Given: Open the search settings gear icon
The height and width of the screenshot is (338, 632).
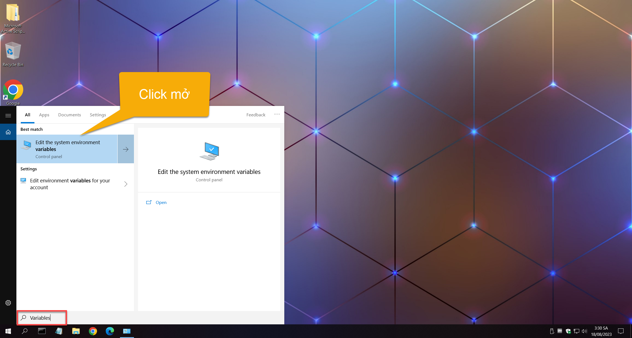Looking at the screenshot, I should pos(8,303).
